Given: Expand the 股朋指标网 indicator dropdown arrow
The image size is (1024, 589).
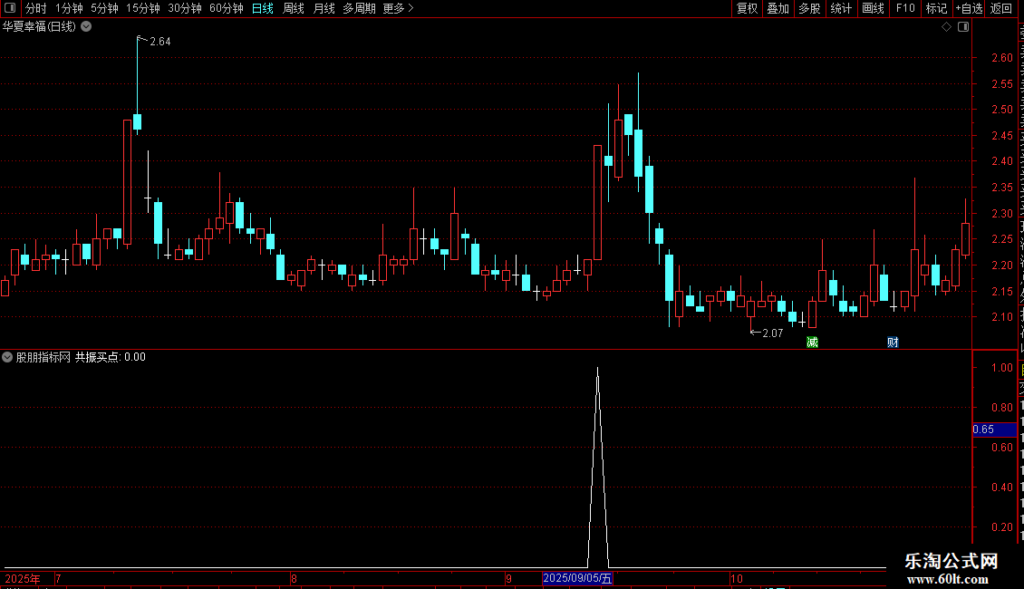Looking at the screenshot, I should tap(7, 357).
